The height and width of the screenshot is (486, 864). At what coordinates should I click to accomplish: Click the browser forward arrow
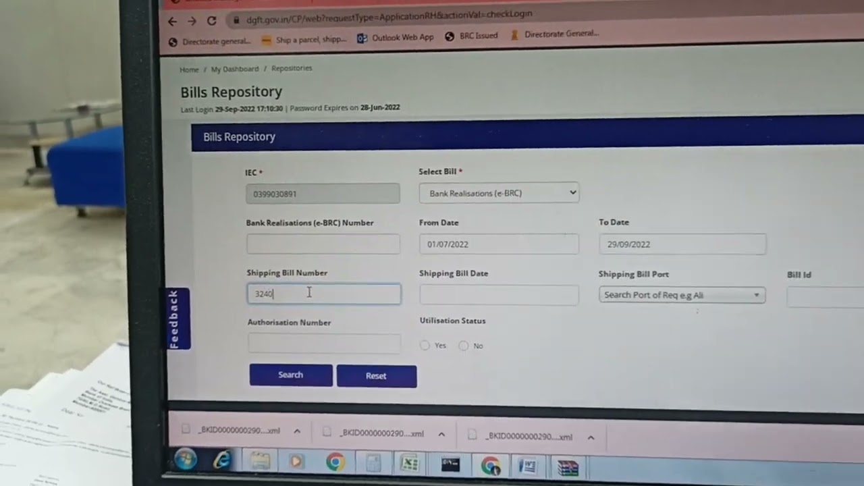coord(192,22)
